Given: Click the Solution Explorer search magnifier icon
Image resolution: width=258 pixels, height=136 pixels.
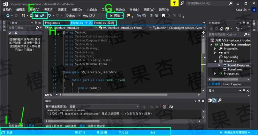Looking at the screenshot, I should click(245, 34).
